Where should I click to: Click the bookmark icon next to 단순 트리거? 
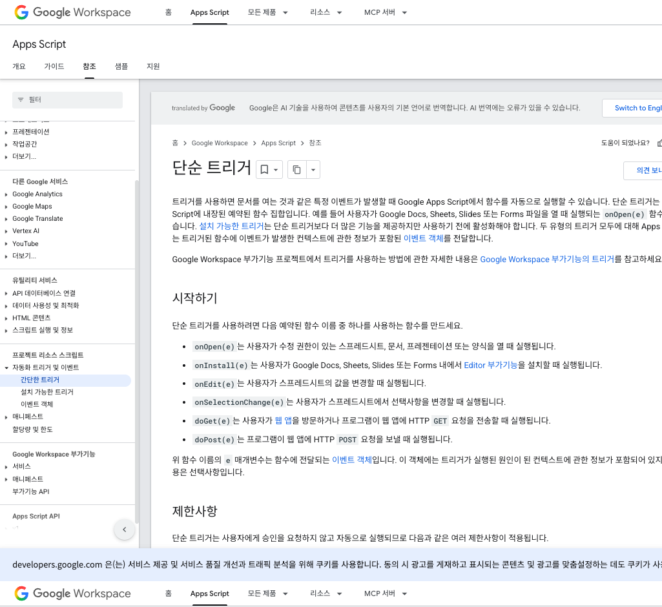264,170
